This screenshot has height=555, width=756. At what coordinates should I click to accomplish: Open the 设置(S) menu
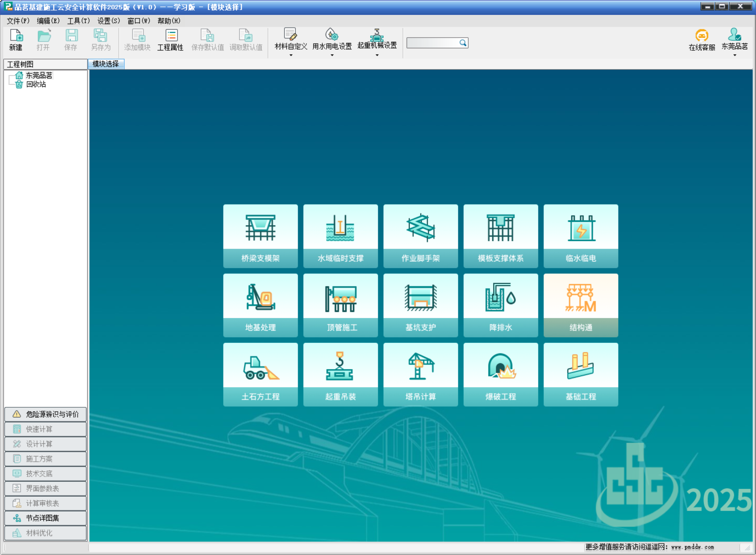[109, 21]
